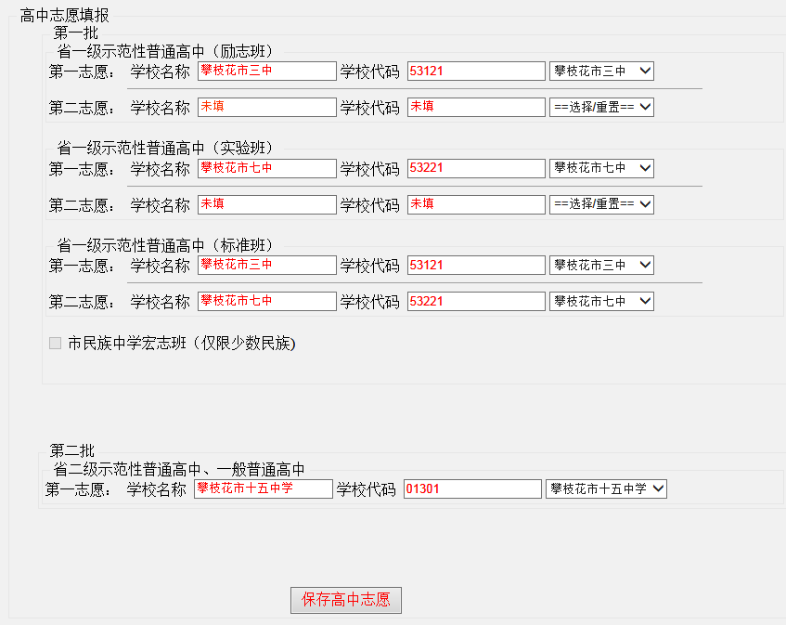Focus the 励志班 second-choice school code field

click(x=476, y=108)
